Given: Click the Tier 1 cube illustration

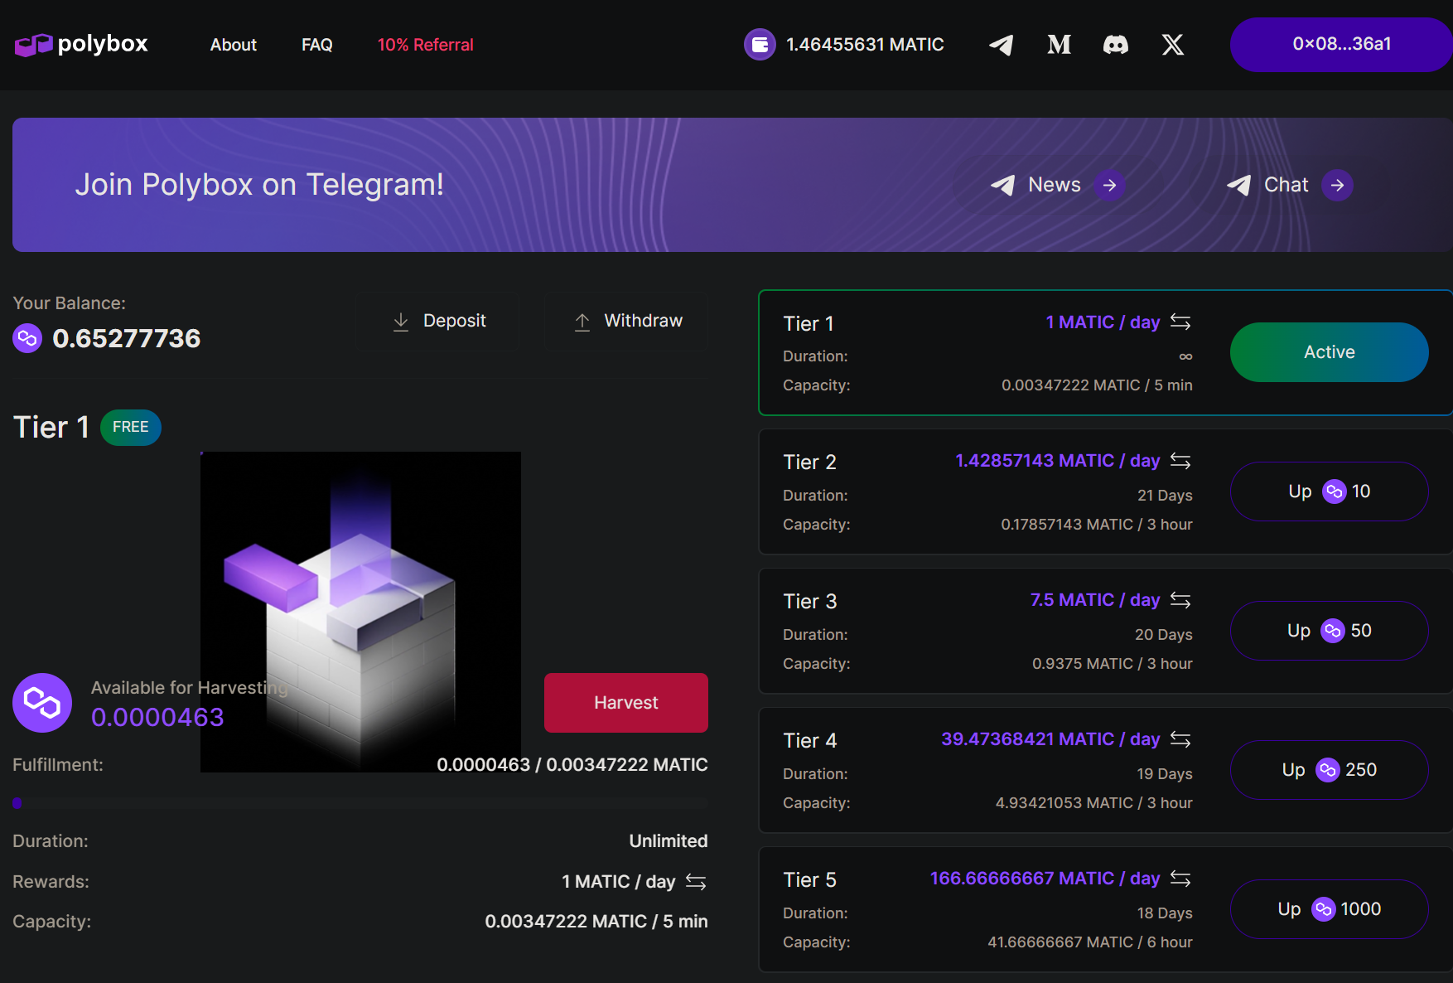Looking at the screenshot, I should click(x=360, y=612).
